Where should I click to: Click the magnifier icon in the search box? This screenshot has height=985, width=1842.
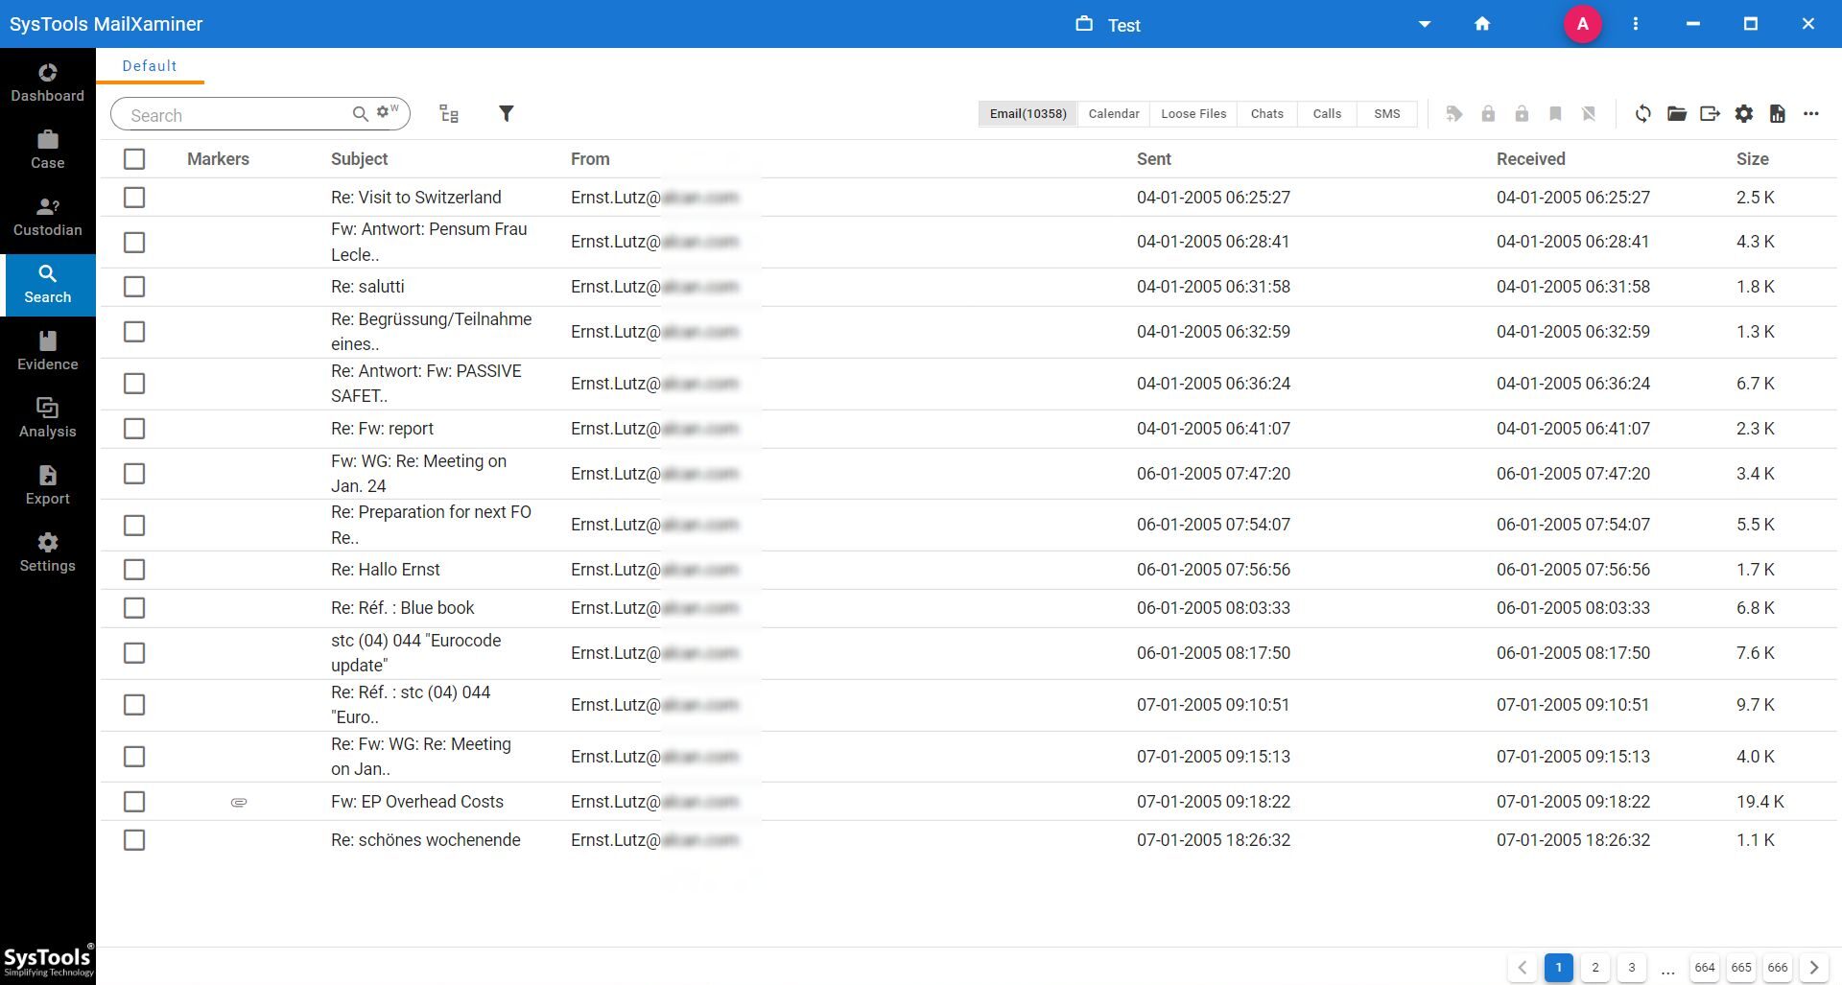361,114
